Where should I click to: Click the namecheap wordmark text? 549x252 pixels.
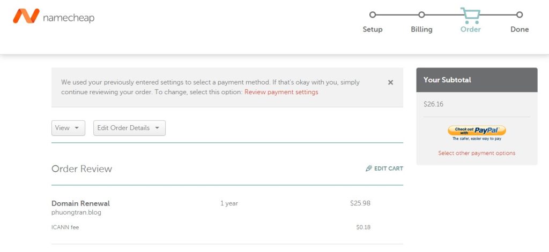(69, 18)
